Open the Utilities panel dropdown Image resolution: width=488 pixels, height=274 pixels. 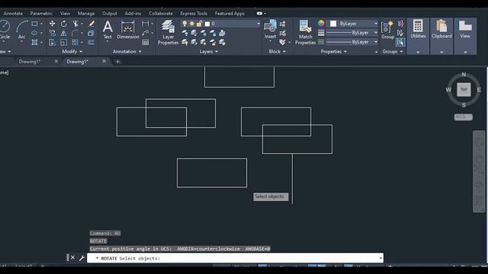(418, 53)
